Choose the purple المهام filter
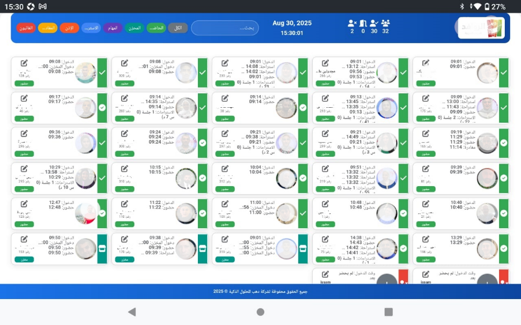Viewport: 521px width, 325px height. pos(113,28)
